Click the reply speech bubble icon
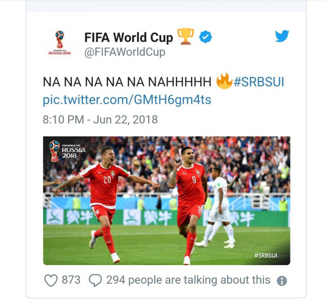This screenshot has width=326, height=300. pos(95,280)
